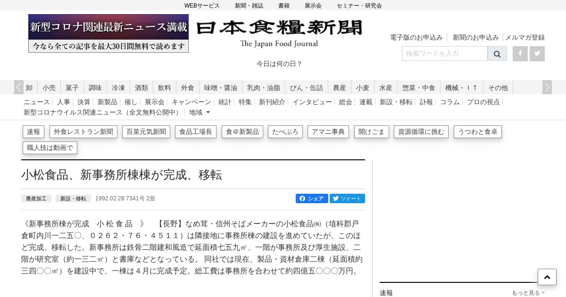Screen dimensions: 566x297
Task: Click the 日本食糧新聞 logo
Action: click(279, 33)
